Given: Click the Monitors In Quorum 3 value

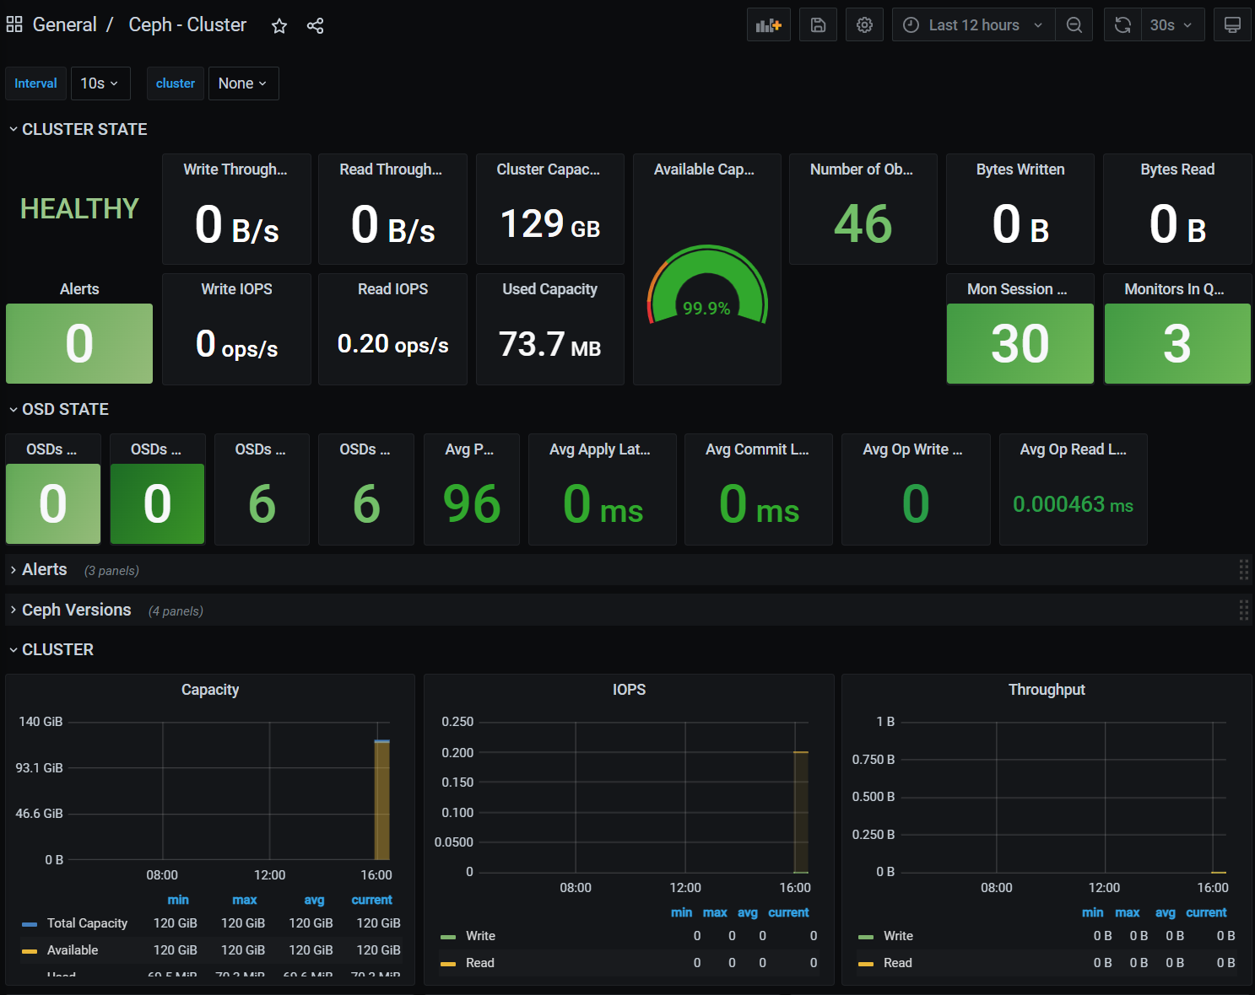Looking at the screenshot, I should coord(1177,343).
